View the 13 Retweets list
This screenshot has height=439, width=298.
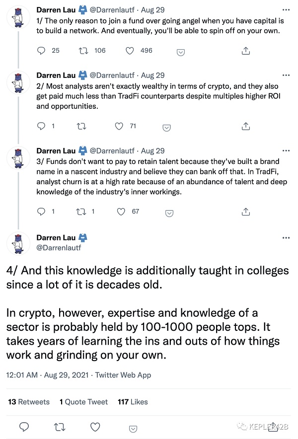coord(29,402)
